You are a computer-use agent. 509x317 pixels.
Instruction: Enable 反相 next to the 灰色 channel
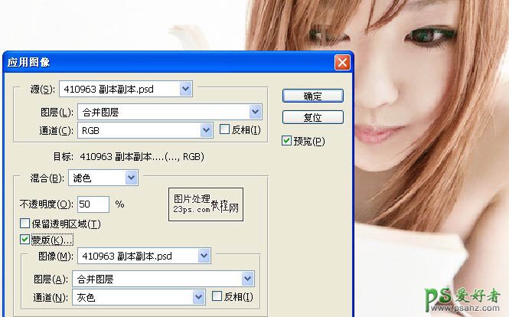click(217, 296)
